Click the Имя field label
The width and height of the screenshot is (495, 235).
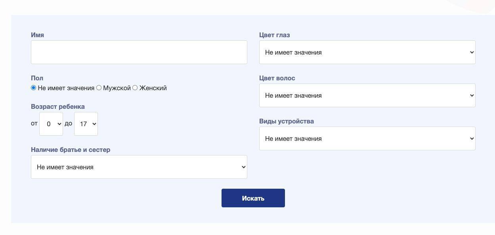(x=37, y=35)
